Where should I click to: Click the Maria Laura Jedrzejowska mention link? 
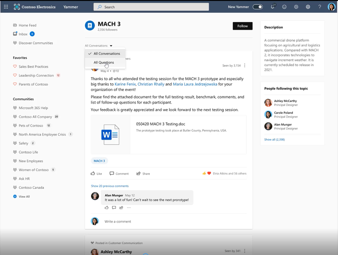[x=195, y=84]
